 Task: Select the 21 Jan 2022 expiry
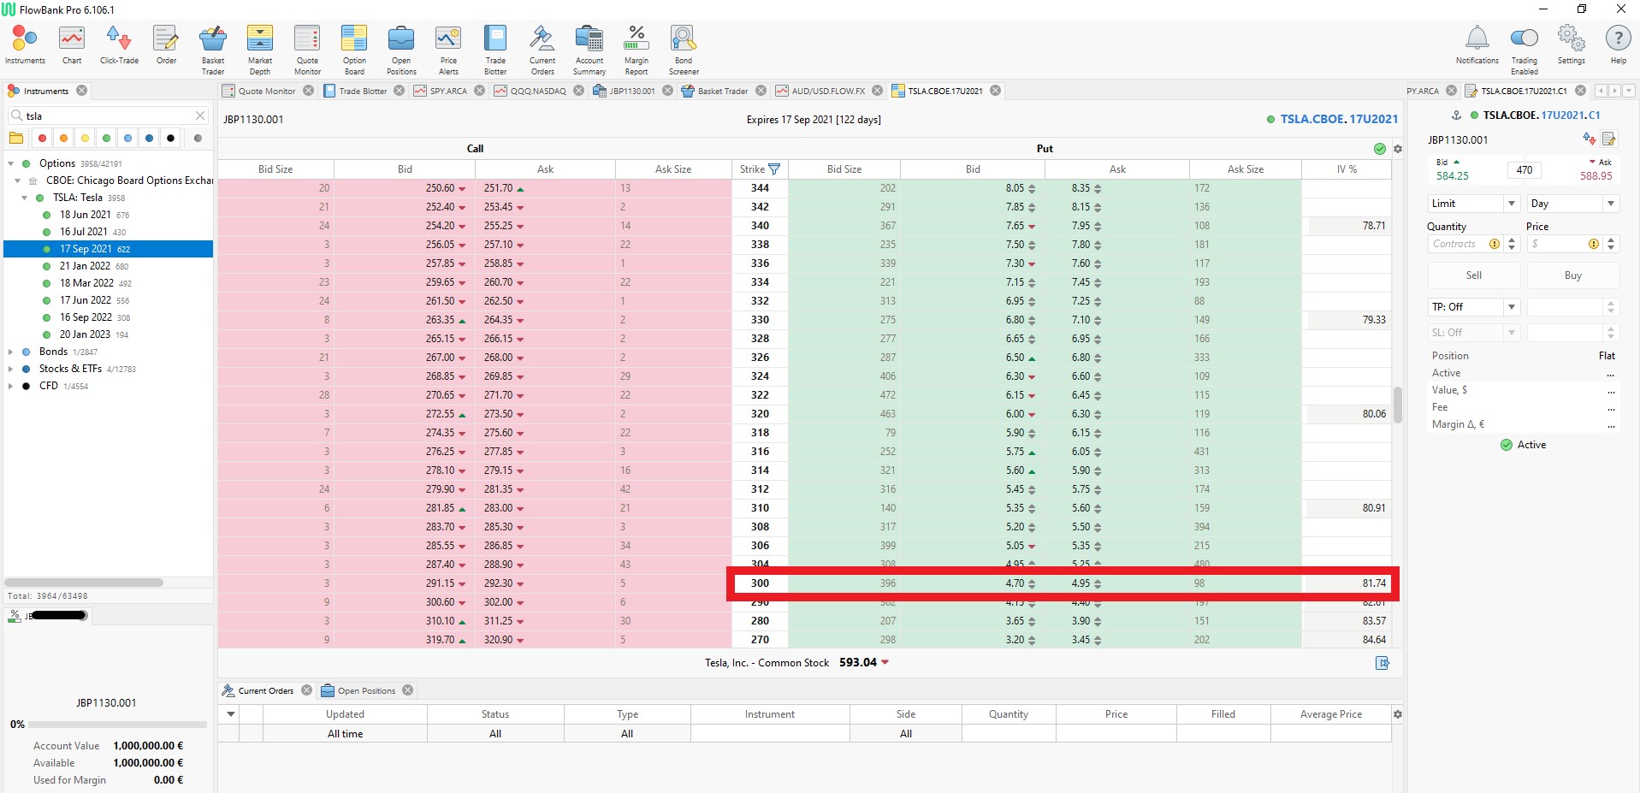pos(86,266)
